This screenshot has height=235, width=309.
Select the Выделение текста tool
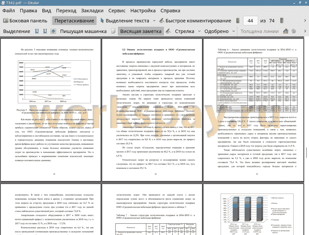(x=125, y=21)
